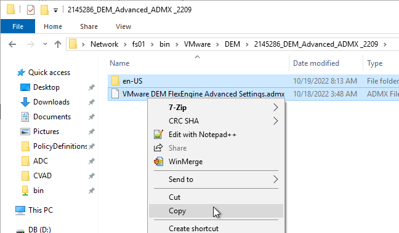Click the Pictures icon in sidebar
This screenshot has height=233, width=399.
coord(25,132)
